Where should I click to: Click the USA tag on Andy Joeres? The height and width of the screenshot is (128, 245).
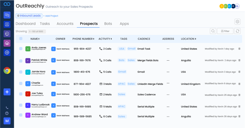coord(122,49)
